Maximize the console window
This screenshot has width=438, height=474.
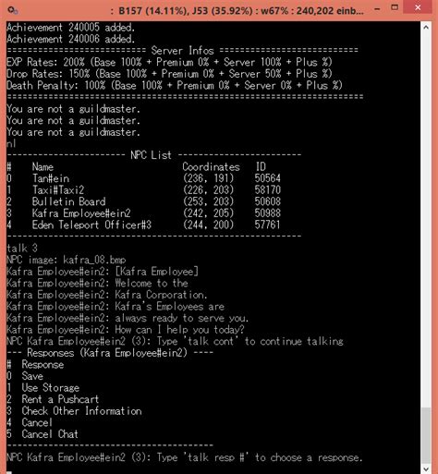click(395, 7)
